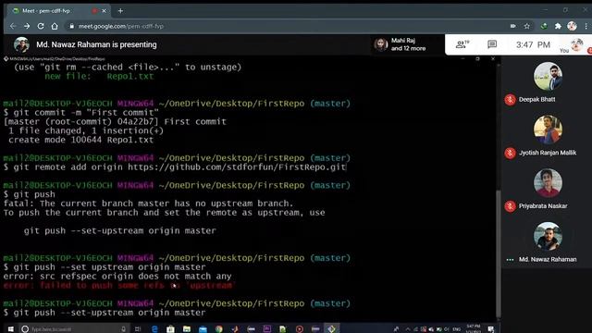Open the Meet chat panel icon
Image resolution: width=592 pixels, height=333 pixels.
(x=492, y=44)
